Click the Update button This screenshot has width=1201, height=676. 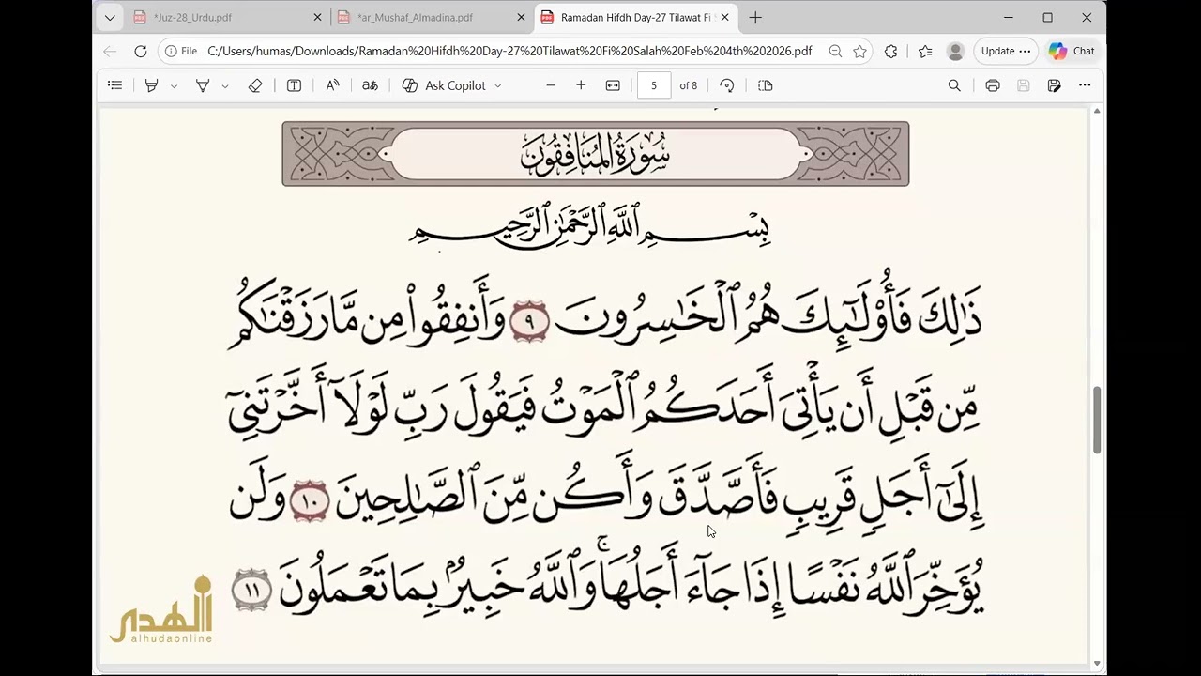point(1006,51)
